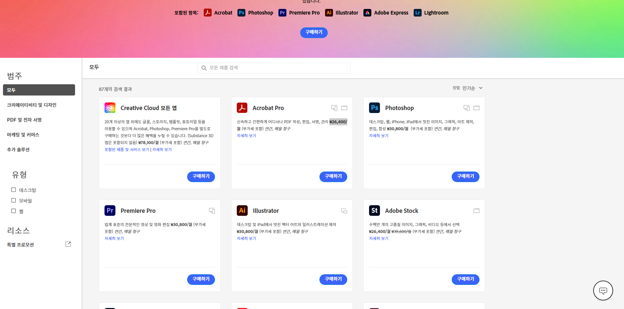This screenshot has height=309, width=624.
Task: Click the Premiere Pro card Pr logo
Action: [x=110, y=211]
